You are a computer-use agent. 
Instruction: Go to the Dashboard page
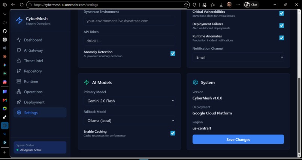click(40, 40)
